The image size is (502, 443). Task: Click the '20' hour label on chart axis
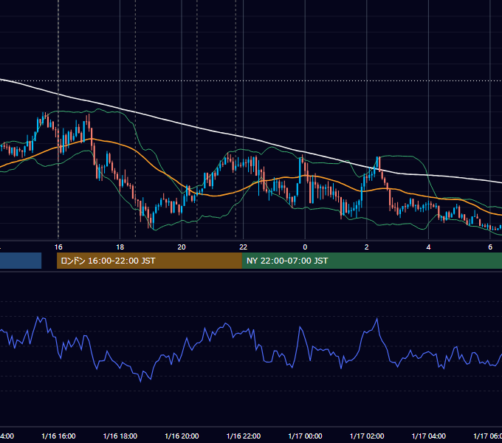click(x=182, y=247)
